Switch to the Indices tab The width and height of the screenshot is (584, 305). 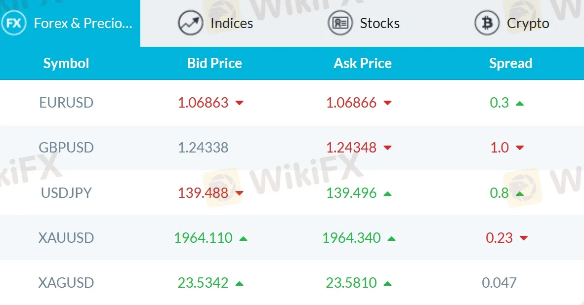pos(231,22)
